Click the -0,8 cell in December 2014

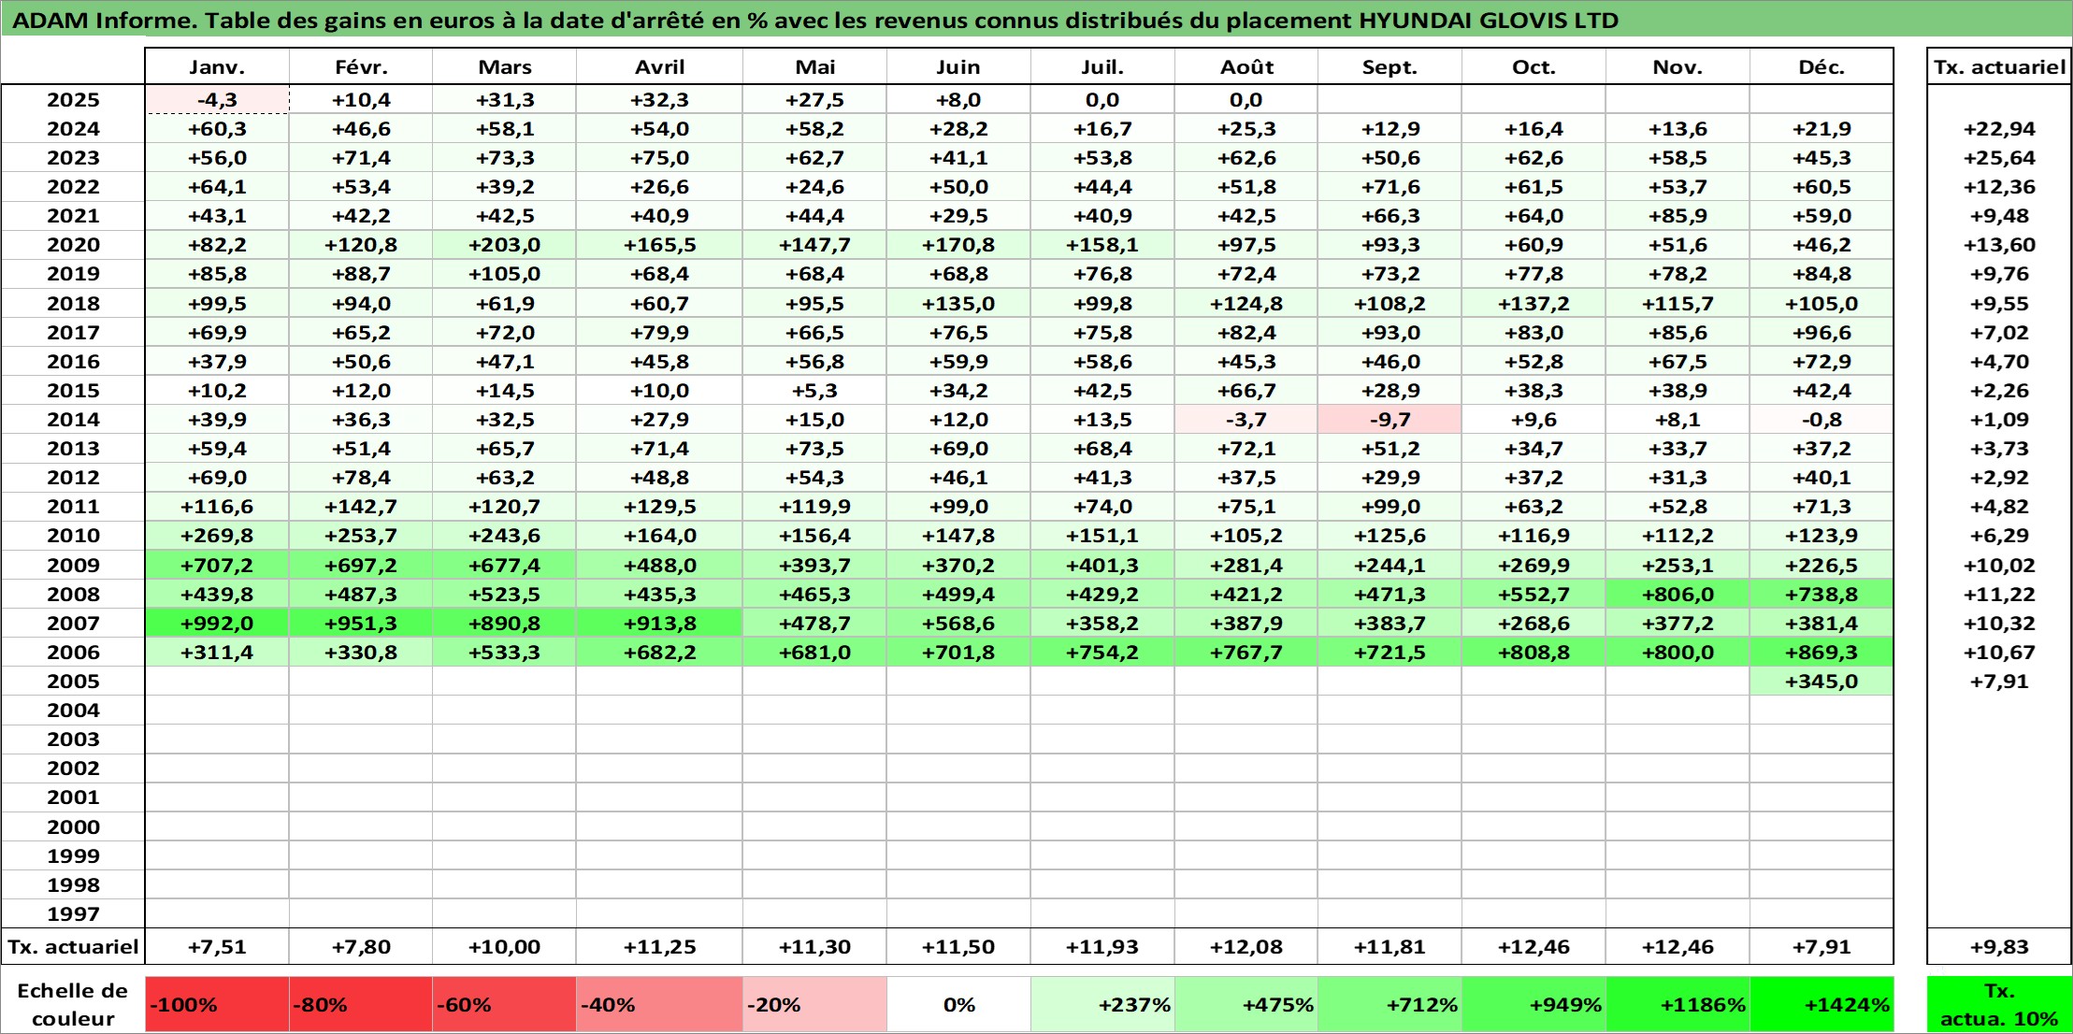coord(1821,420)
